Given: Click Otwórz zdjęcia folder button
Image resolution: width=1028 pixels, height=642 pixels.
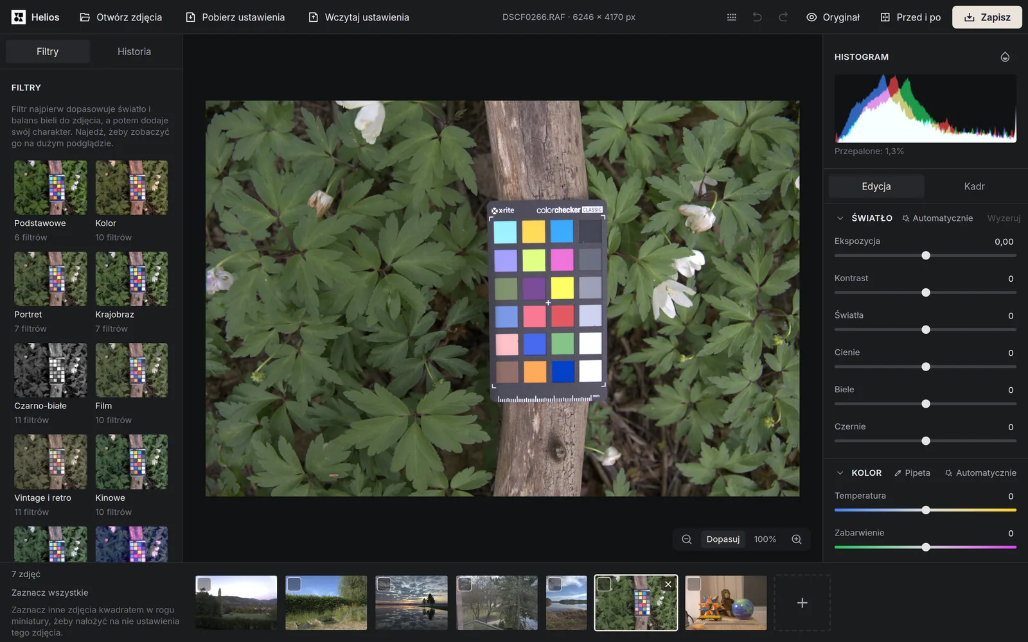Looking at the screenshot, I should tap(121, 17).
